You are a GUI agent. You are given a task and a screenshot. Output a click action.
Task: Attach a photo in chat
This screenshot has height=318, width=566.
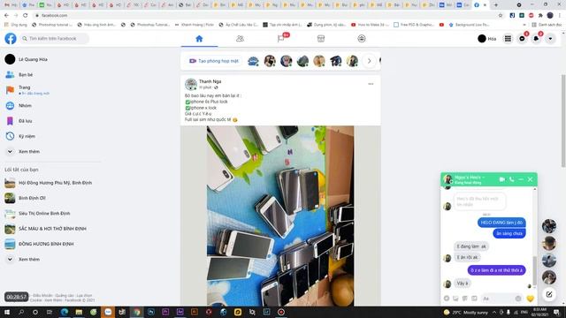455,299
